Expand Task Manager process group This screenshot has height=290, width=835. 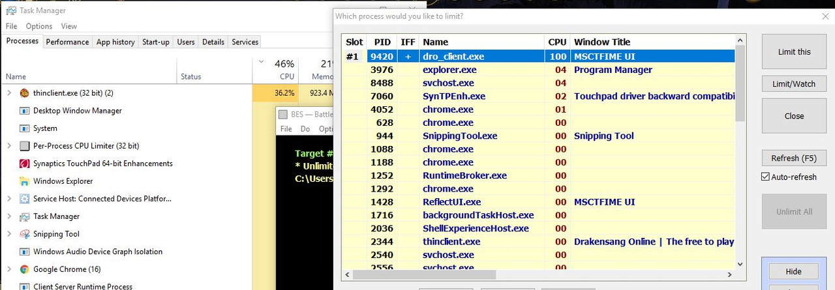(x=9, y=216)
